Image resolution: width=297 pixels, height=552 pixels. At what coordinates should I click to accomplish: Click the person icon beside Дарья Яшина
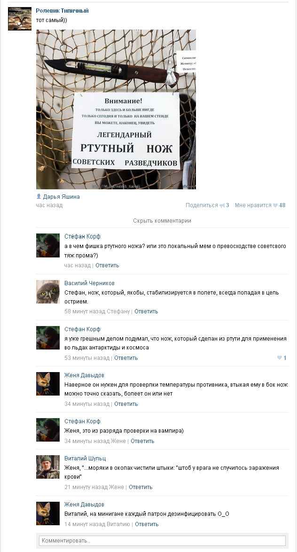tap(39, 196)
